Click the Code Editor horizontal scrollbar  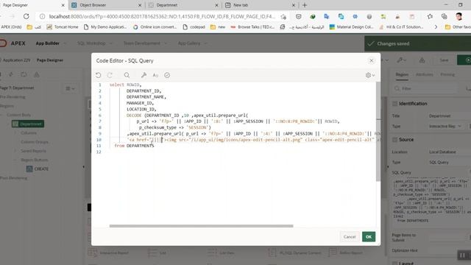201,226
